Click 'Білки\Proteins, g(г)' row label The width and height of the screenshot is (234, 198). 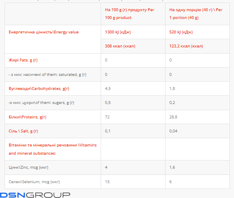pyautogui.click(x=28, y=117)
